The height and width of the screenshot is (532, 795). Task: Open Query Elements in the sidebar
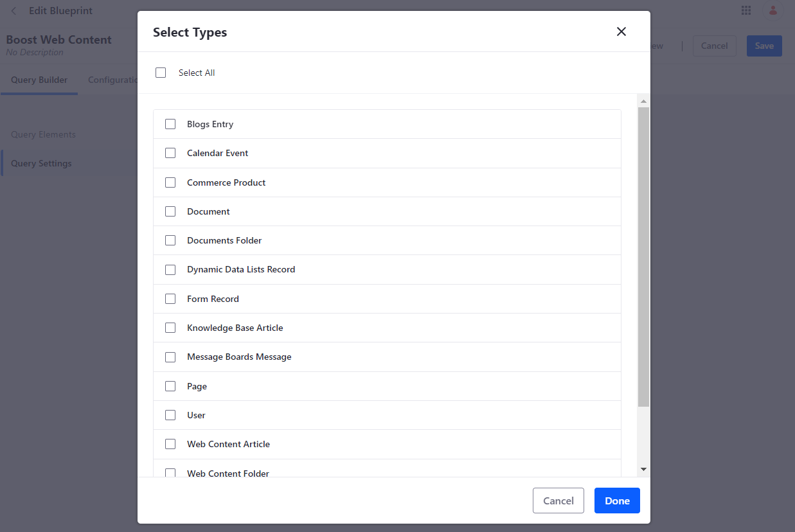43,134
